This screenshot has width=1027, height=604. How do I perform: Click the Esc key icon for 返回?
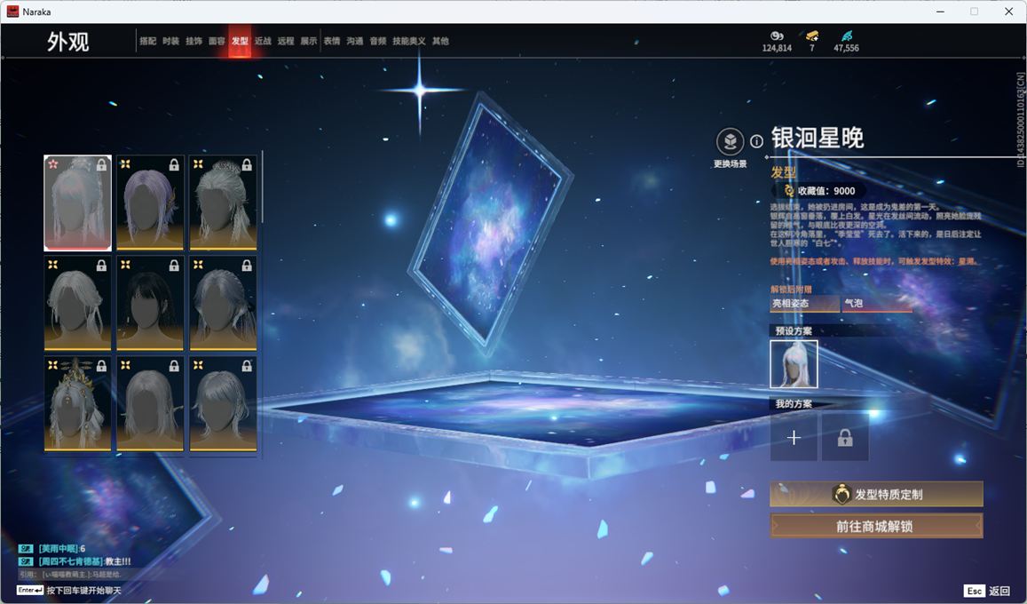(974, 591)
